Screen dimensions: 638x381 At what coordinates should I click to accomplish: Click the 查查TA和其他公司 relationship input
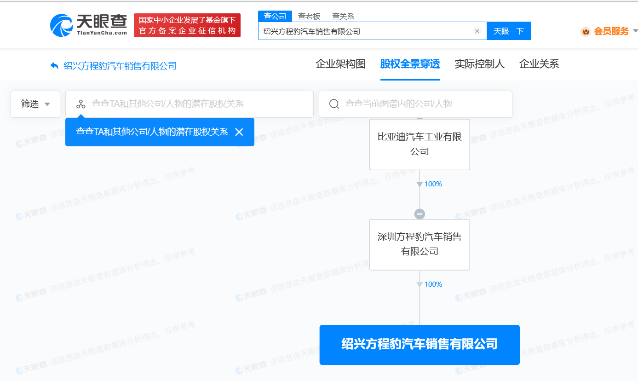[190, 104]
